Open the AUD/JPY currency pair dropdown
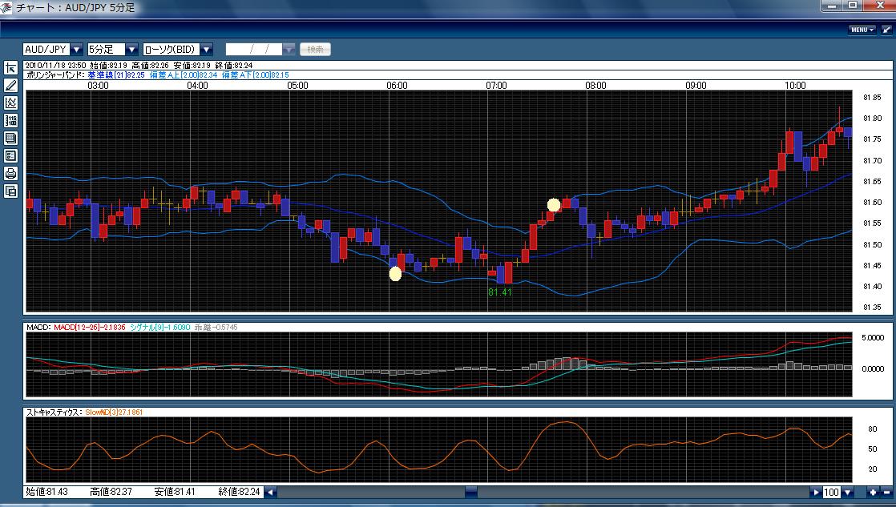The height and width of the screenshot is (507, 896). (76, 50)
